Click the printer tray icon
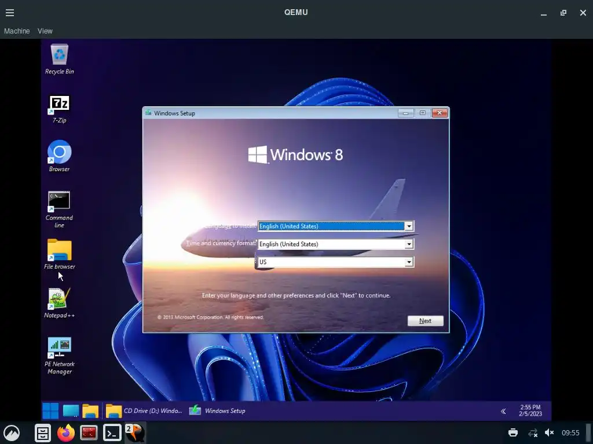 click(513, 432)
